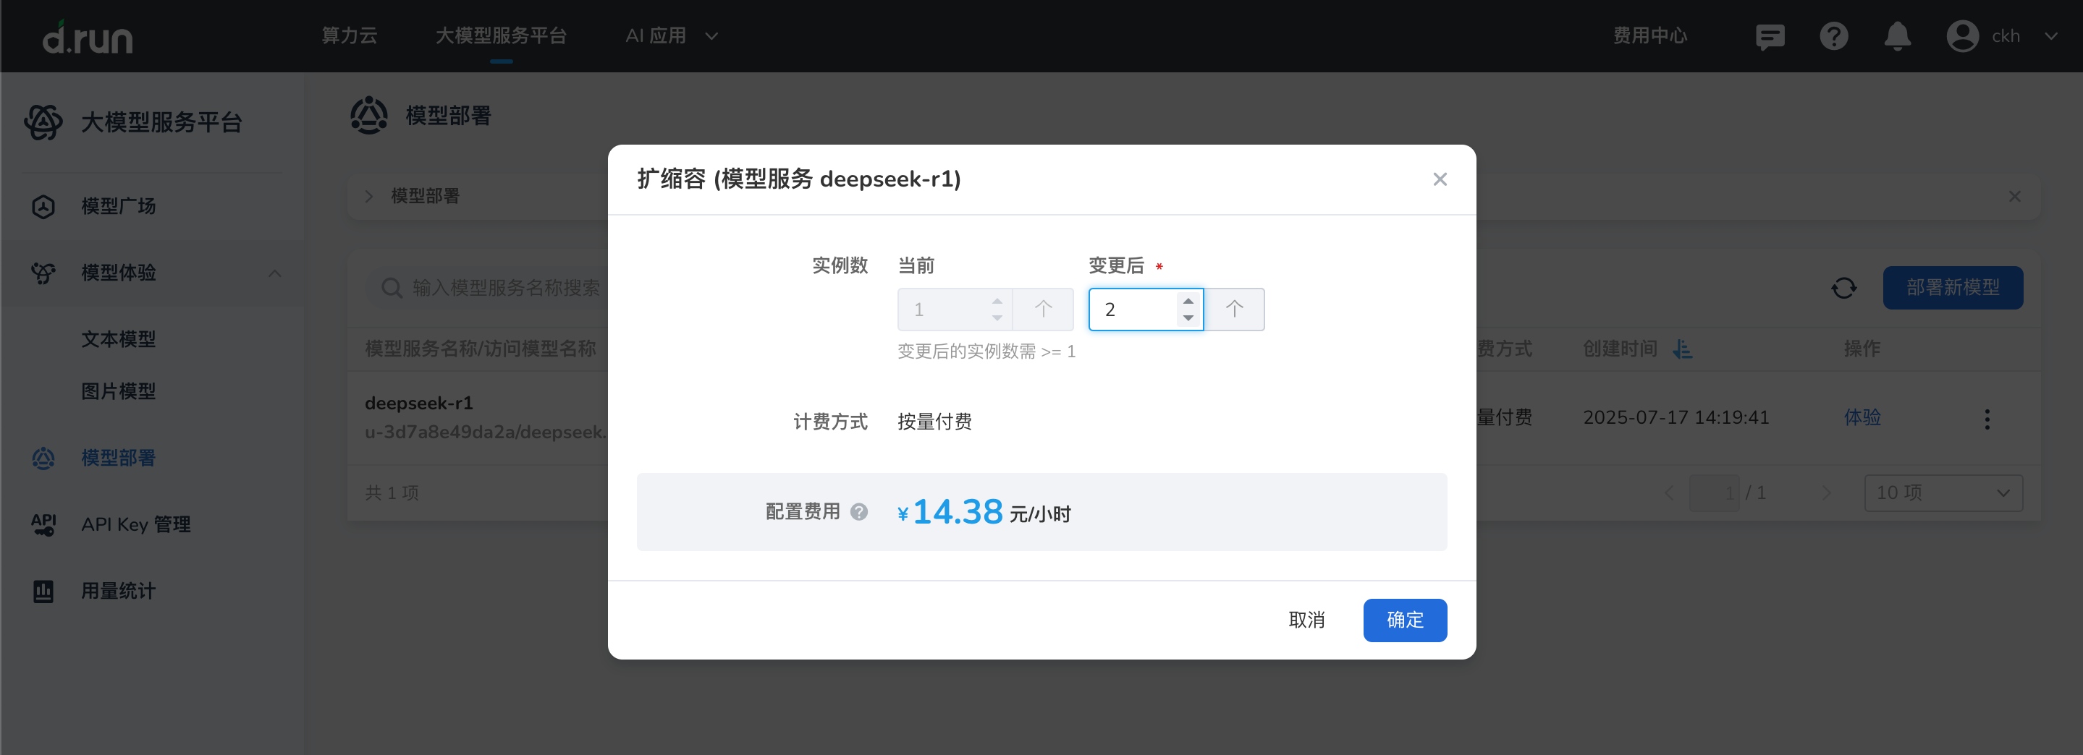Screen dimensions: 2083x755
Task: Click the 创建时间 sort icon
Action: click(x=1683, y=349)
